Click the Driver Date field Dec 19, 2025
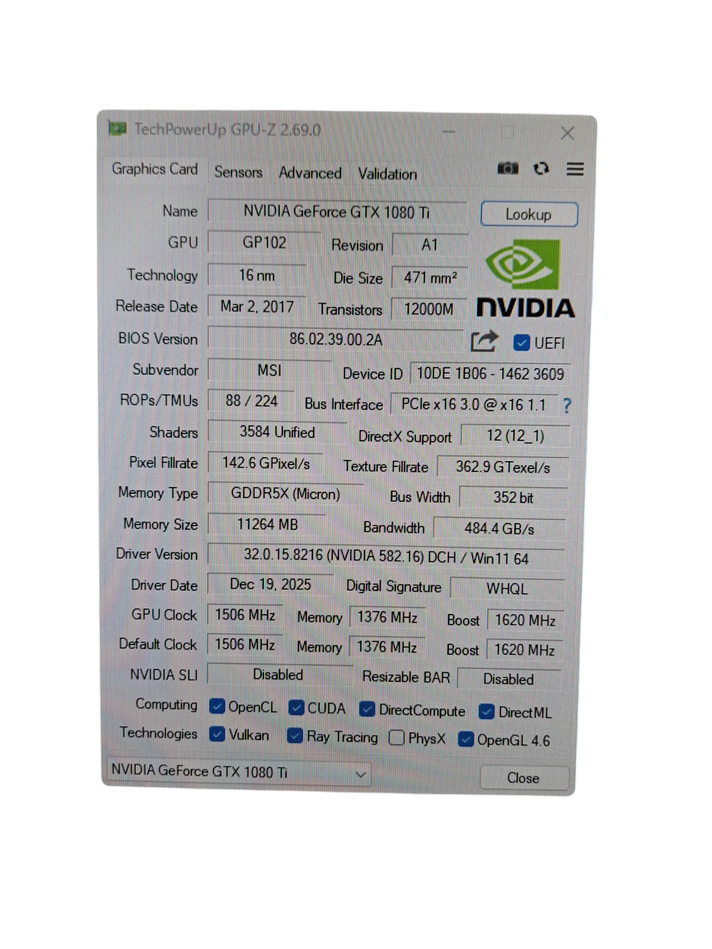 point(271,584)
